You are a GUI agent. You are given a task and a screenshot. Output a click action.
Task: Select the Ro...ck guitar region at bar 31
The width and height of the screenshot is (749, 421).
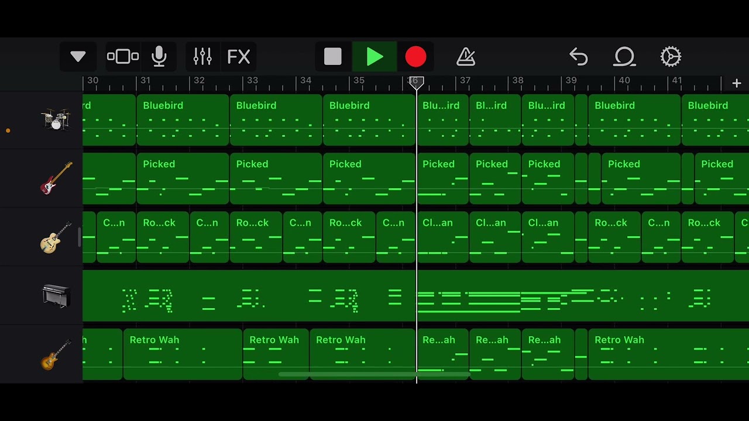[163, 237]
